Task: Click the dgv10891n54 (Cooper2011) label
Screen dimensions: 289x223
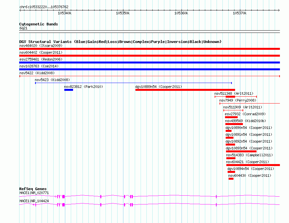Action: pyautogui.click(x=249, y=134)
